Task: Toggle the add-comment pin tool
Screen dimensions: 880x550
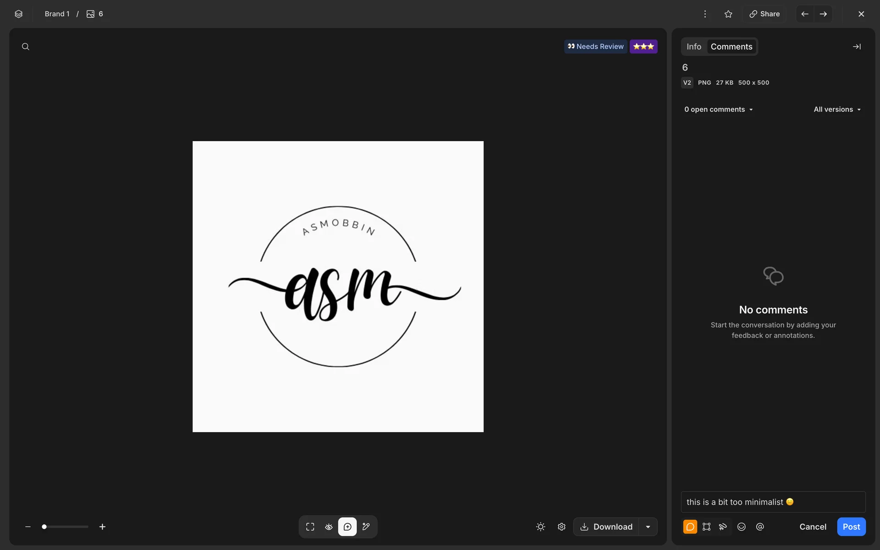Action: (347, 527)
